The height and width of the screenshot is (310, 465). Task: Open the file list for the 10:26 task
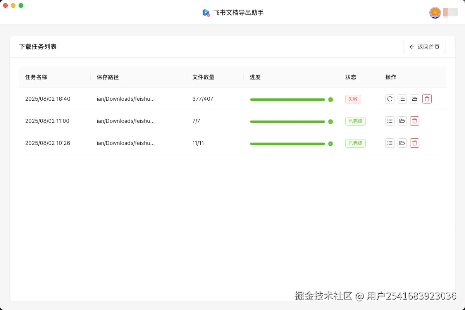click(x=389, y=143)
